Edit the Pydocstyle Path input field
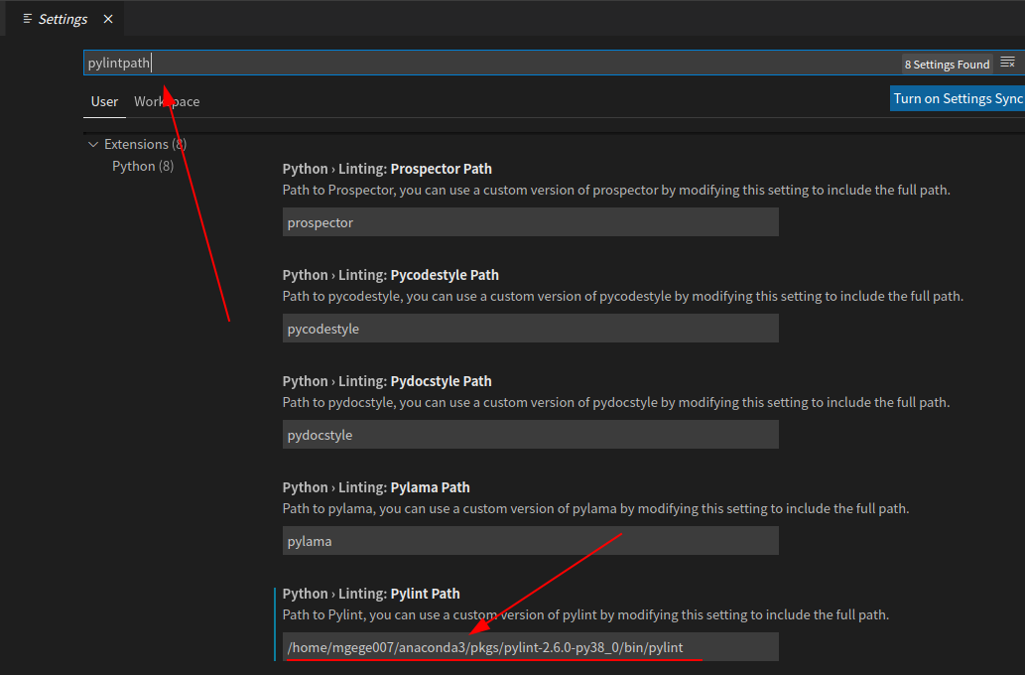 (x=530, y=435)
